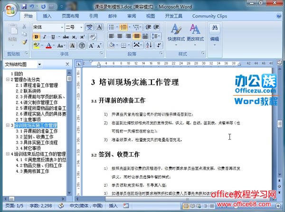The image size is (285, 212).
Task: Toggle bold formatting
Action: point(37,37)
